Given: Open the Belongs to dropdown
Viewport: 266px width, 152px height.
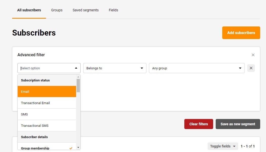Looking at the screenshot, I should [x=115, y=68].
